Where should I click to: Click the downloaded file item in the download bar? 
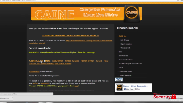5,98
